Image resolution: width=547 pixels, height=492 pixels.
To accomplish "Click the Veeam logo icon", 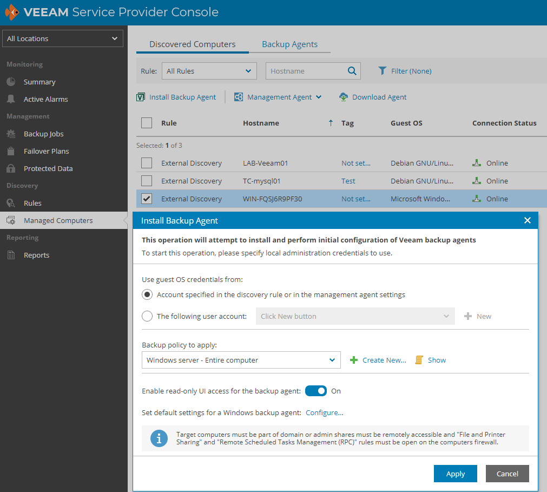I will (12, 12).
